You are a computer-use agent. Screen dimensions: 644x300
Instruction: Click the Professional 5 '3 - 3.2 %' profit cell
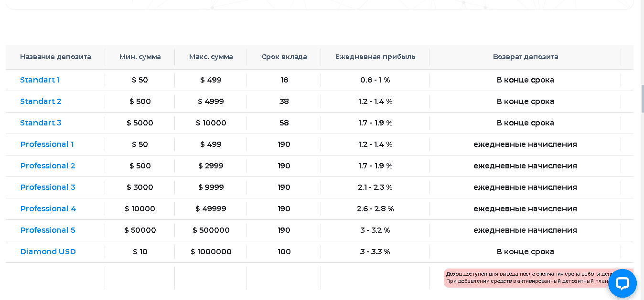pyautogui.click(x=375, y=230)
